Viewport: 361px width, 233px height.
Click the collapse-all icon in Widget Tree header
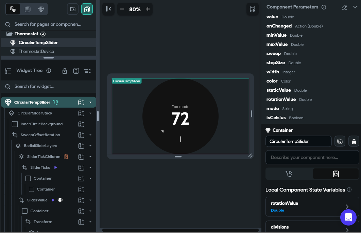coord(87,71)
